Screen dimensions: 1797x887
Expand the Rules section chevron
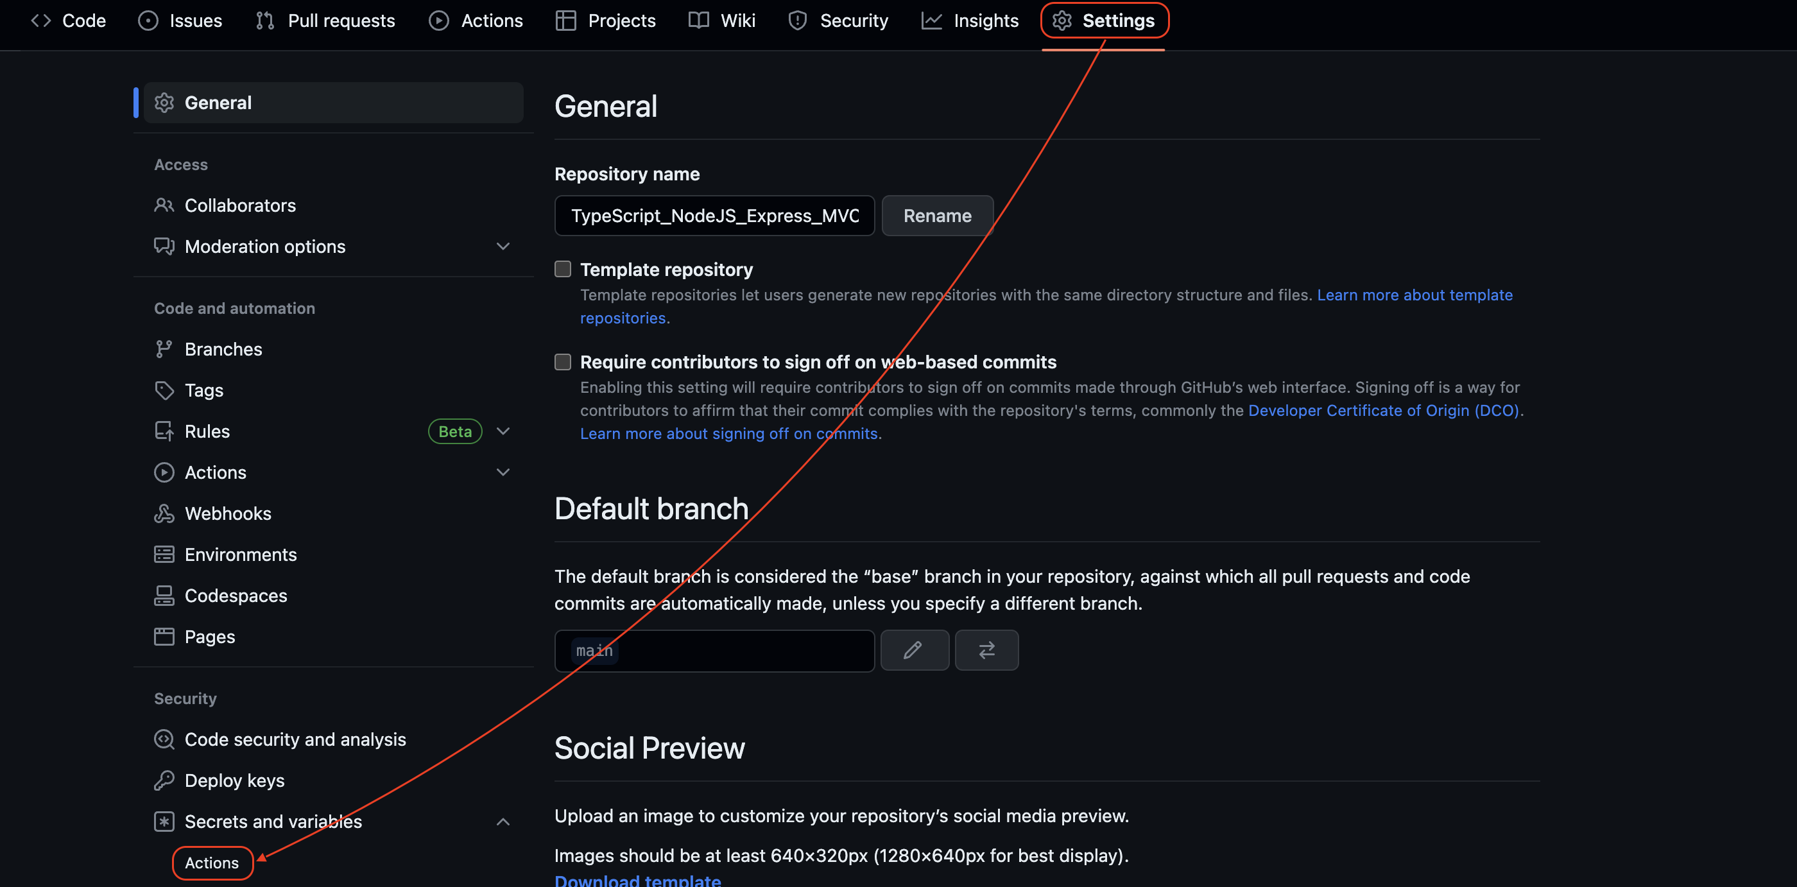pos(503,431)
